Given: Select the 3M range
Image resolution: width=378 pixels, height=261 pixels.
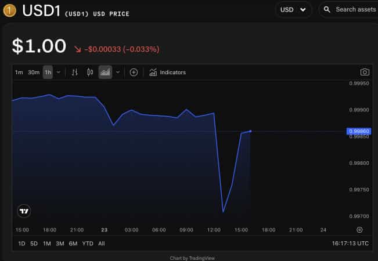Looking at the screenshot, I should coord(60,244).
